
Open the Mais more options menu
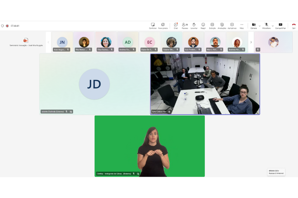tap(242, 26)
